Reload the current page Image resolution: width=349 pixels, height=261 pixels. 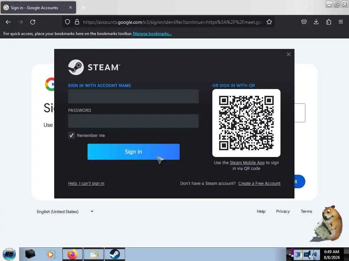click(x=33, y=22)
